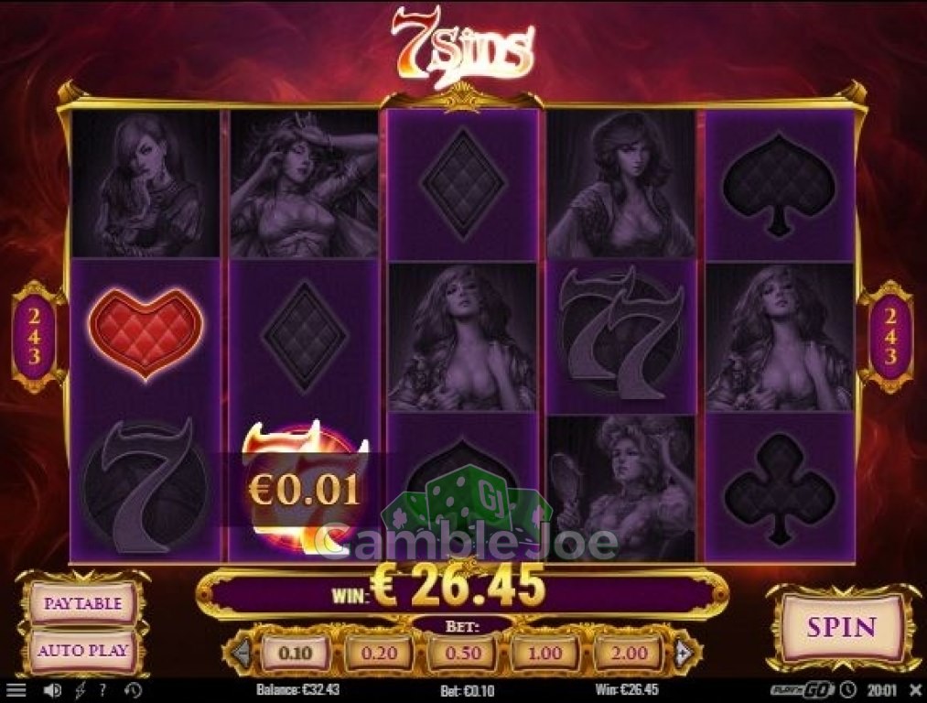Screen dimensions: 927x703
Task: Decrease bet with the left arrow
Action: coord(241,654)
